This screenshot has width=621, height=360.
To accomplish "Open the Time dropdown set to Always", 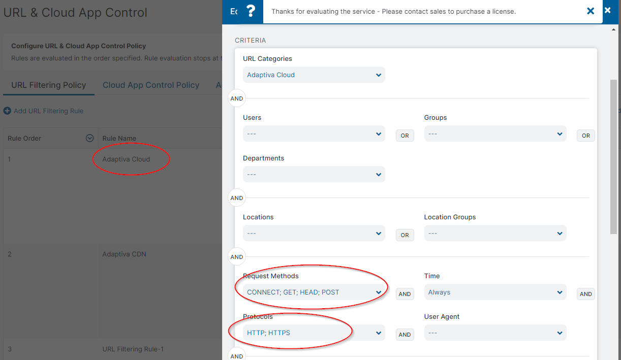I will pyautogui.click(x=495, y=292).
